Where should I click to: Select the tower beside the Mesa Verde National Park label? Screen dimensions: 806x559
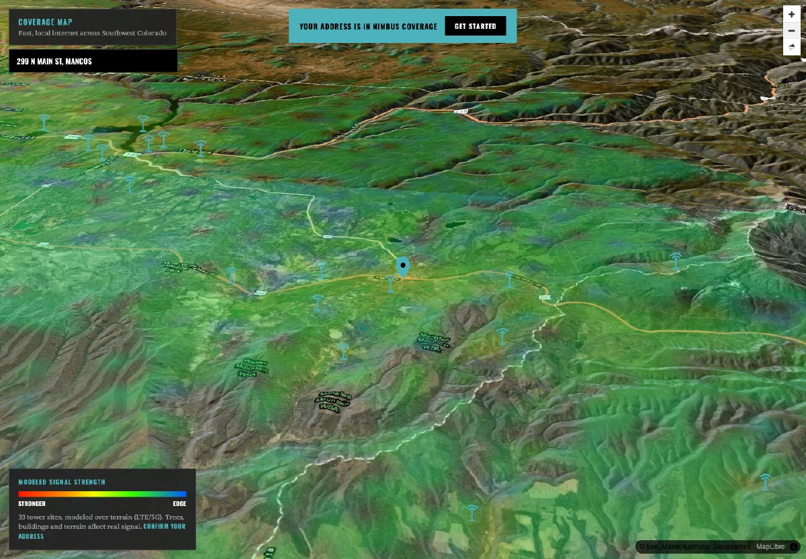point(231,274)
